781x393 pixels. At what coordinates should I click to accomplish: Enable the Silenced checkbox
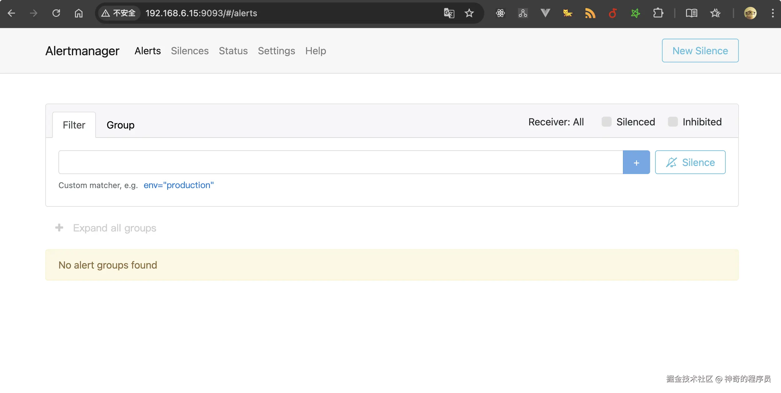coord(606,122)
